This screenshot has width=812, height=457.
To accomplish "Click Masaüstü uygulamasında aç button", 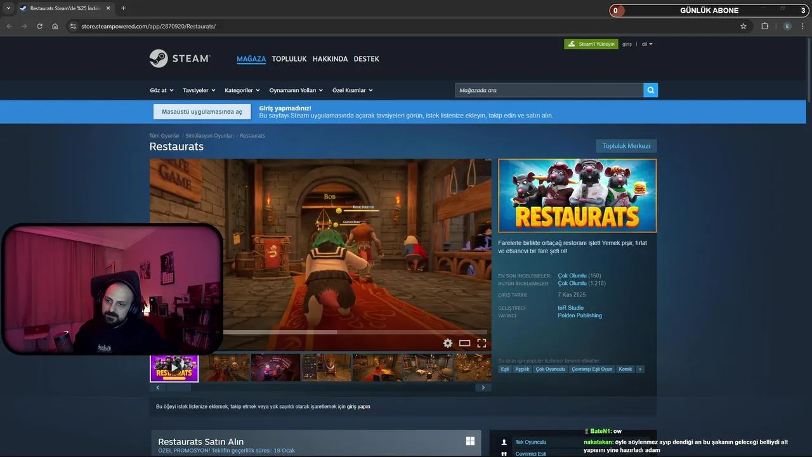I will click(x=202, y=112).
